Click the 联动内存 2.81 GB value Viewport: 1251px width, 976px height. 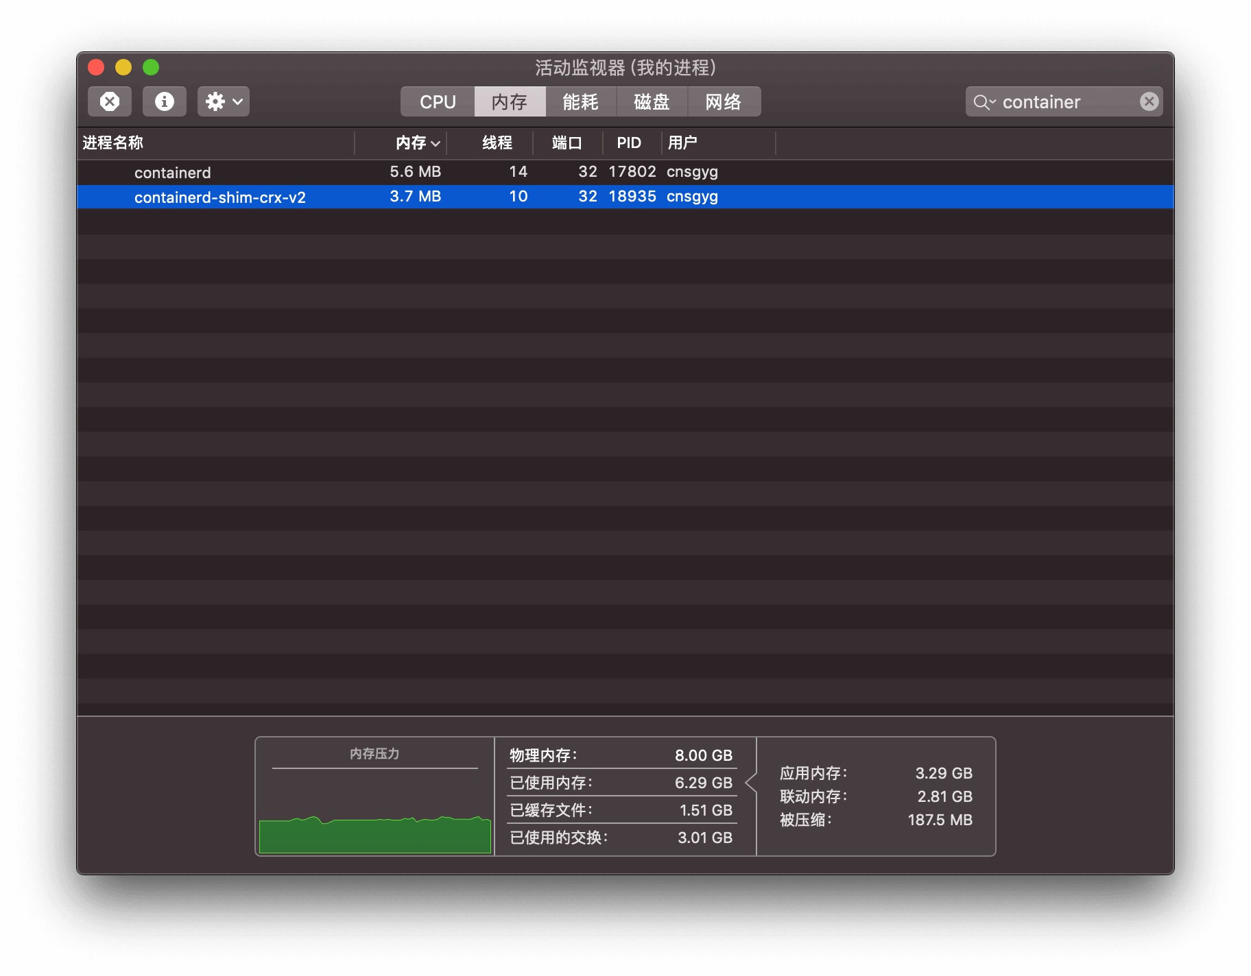945,796
